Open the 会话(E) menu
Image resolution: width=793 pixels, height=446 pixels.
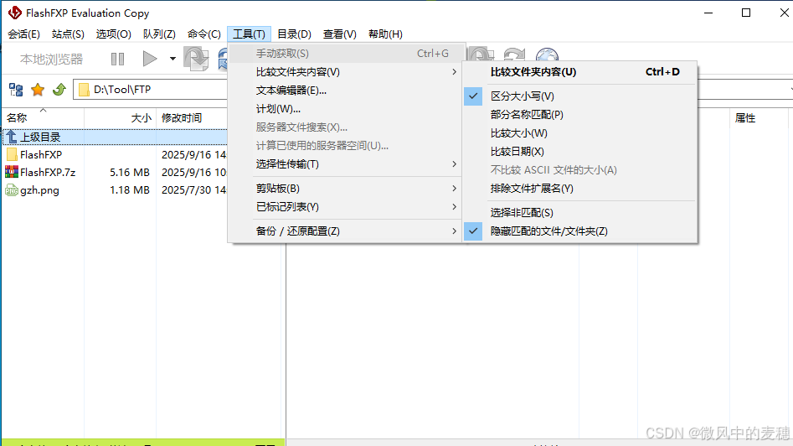[23, 34]
